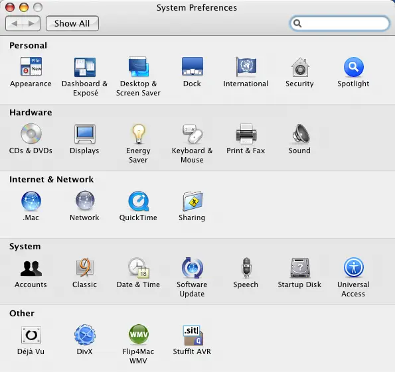Open the Speech microphone icon
The height and width of the screenshot is (372, 395).
[x=246, y=267]
